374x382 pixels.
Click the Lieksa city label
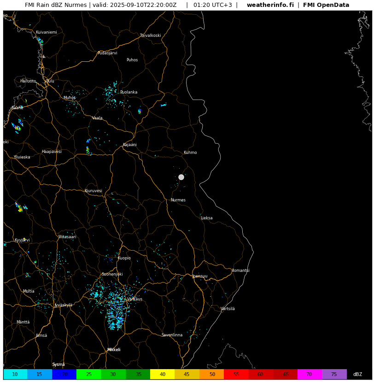(207, 218)
